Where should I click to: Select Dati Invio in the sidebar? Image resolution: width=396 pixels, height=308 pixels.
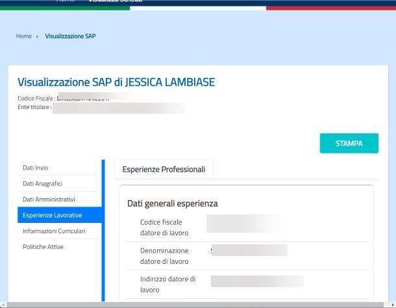point(59,168)
